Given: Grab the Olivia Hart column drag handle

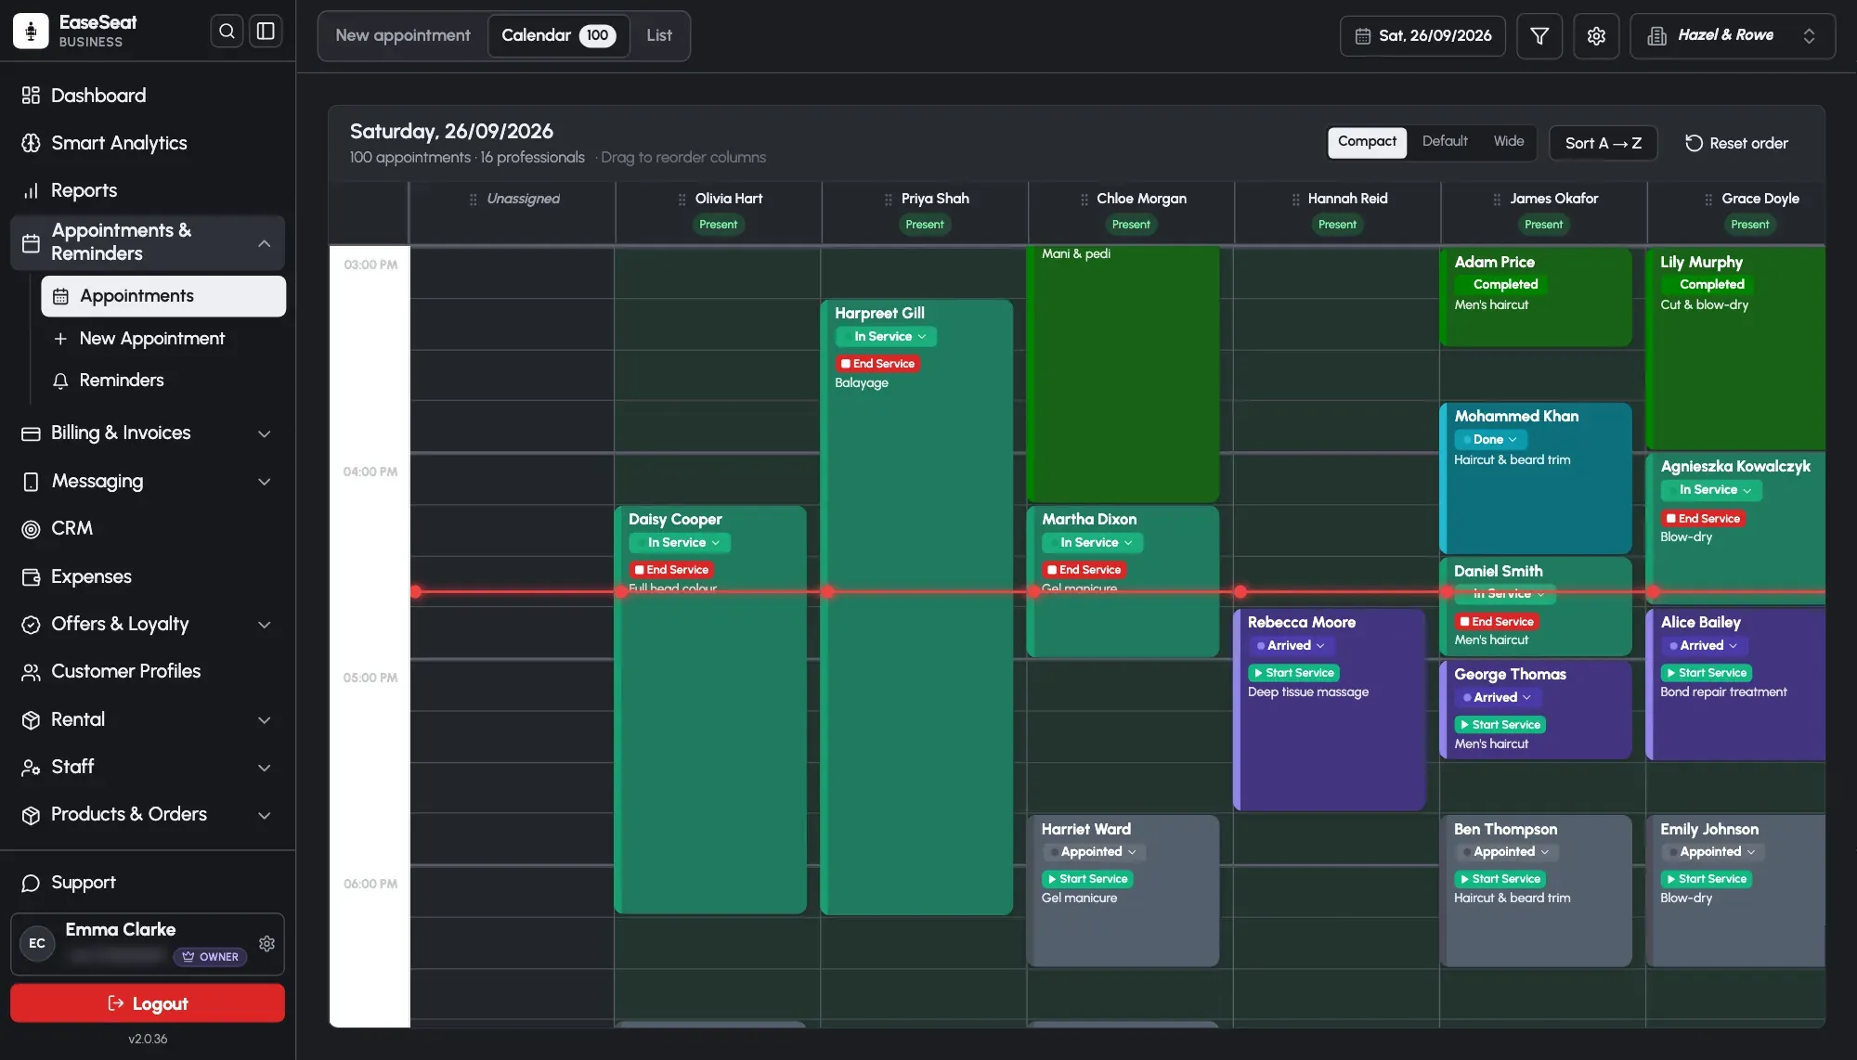Looking at the screenshot, I should point(682,199).
